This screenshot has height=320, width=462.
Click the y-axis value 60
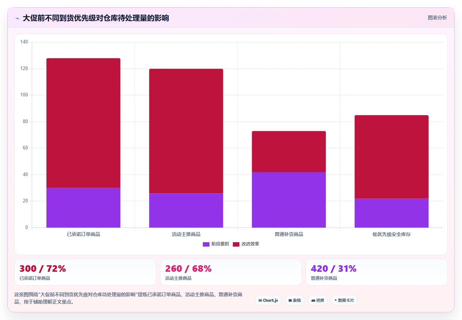tap(25, 148)
